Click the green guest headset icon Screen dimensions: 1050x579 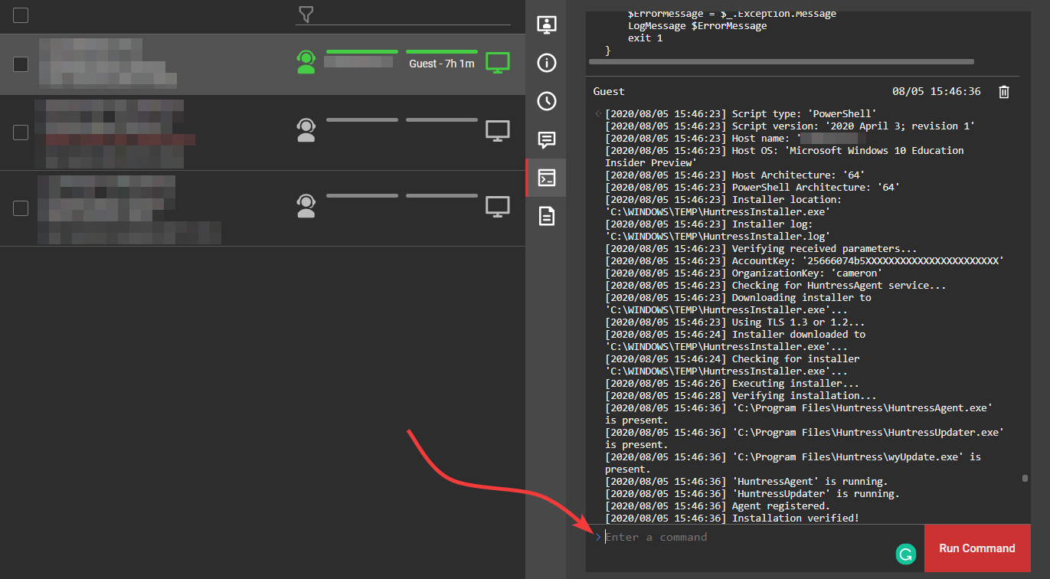[306, 62]
